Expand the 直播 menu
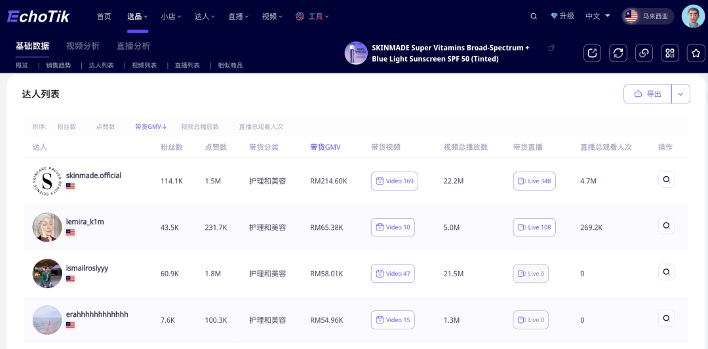708x349 pixels. click(239, 16)
